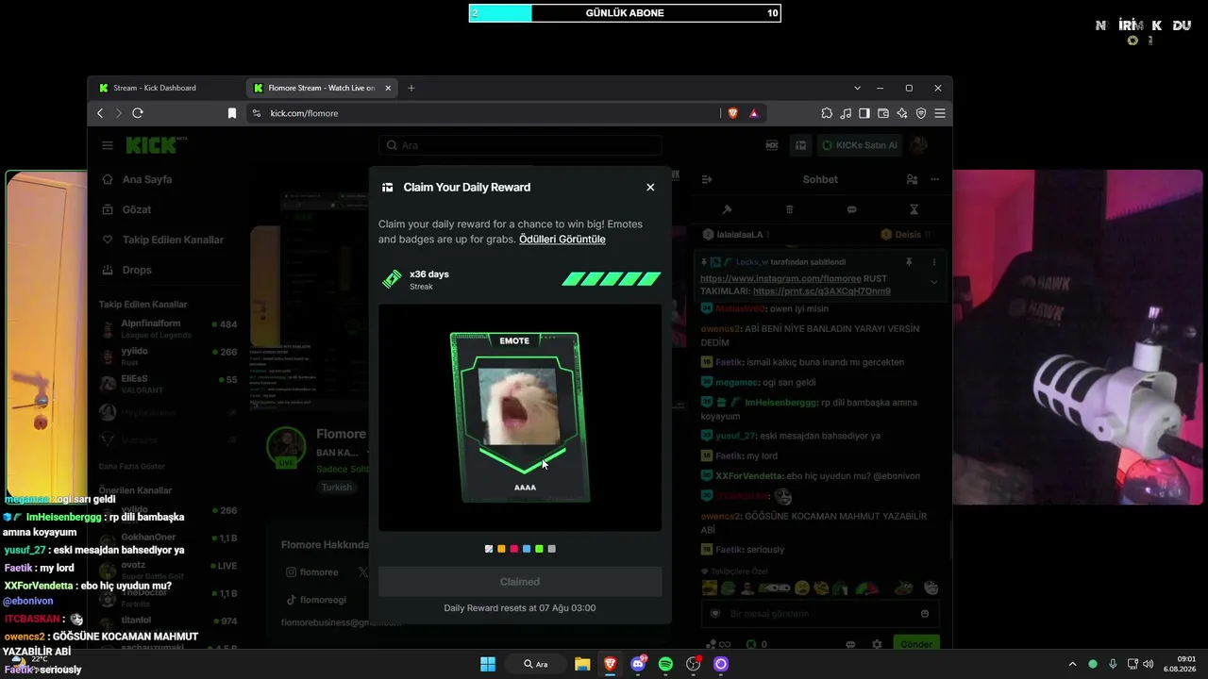1208x679 pixels.
Task: Toggle the Brave sidebar panel
Action: [864, 113]
